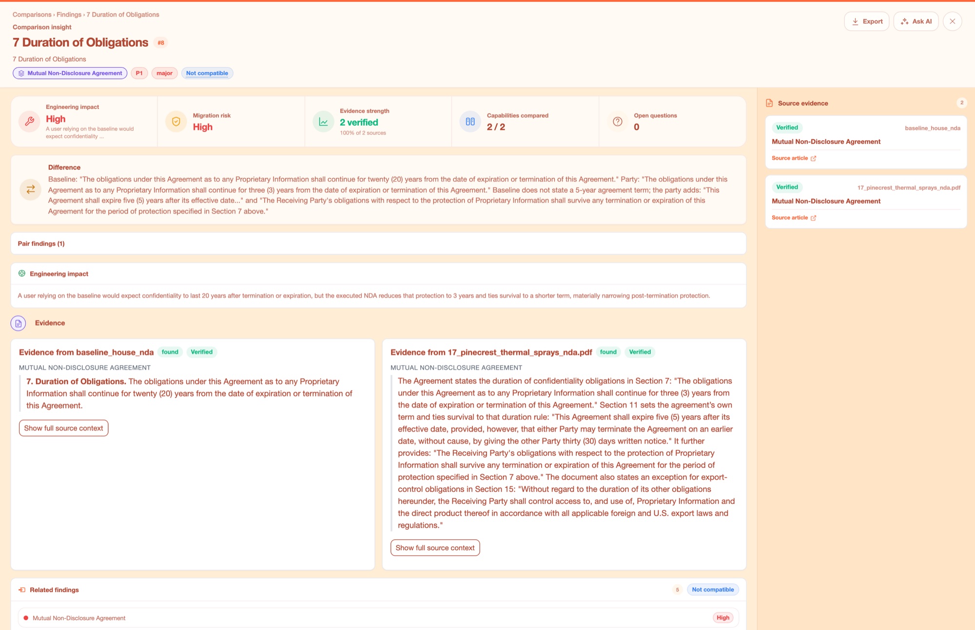
Task: Click the swap arrows icon in Difference
Action: (30, 189)
